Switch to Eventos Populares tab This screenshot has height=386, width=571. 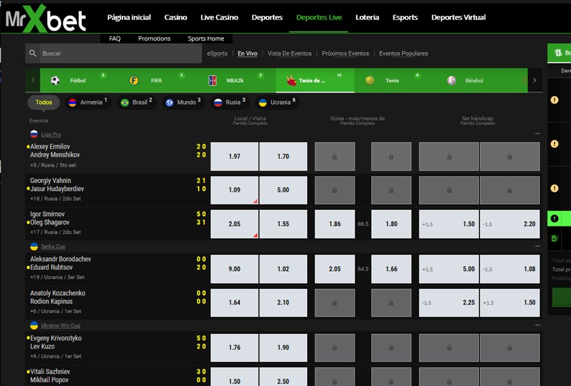404,53
